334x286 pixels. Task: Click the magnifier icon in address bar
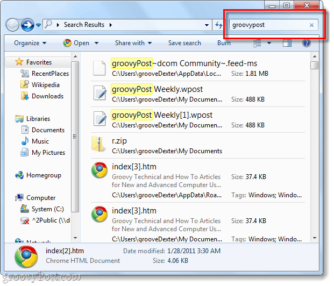click(48, 25)
